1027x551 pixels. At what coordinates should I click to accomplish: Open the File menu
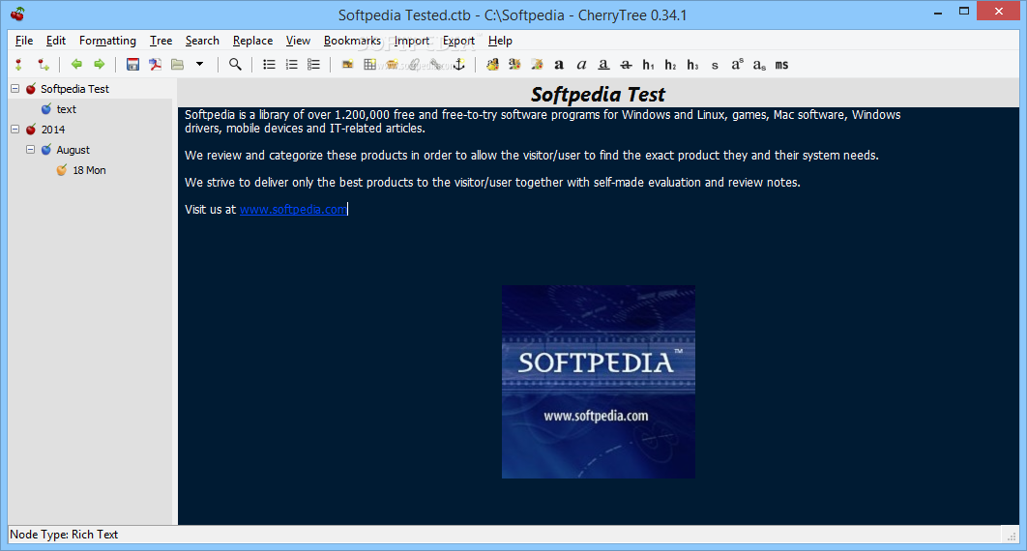click(24, 41)
